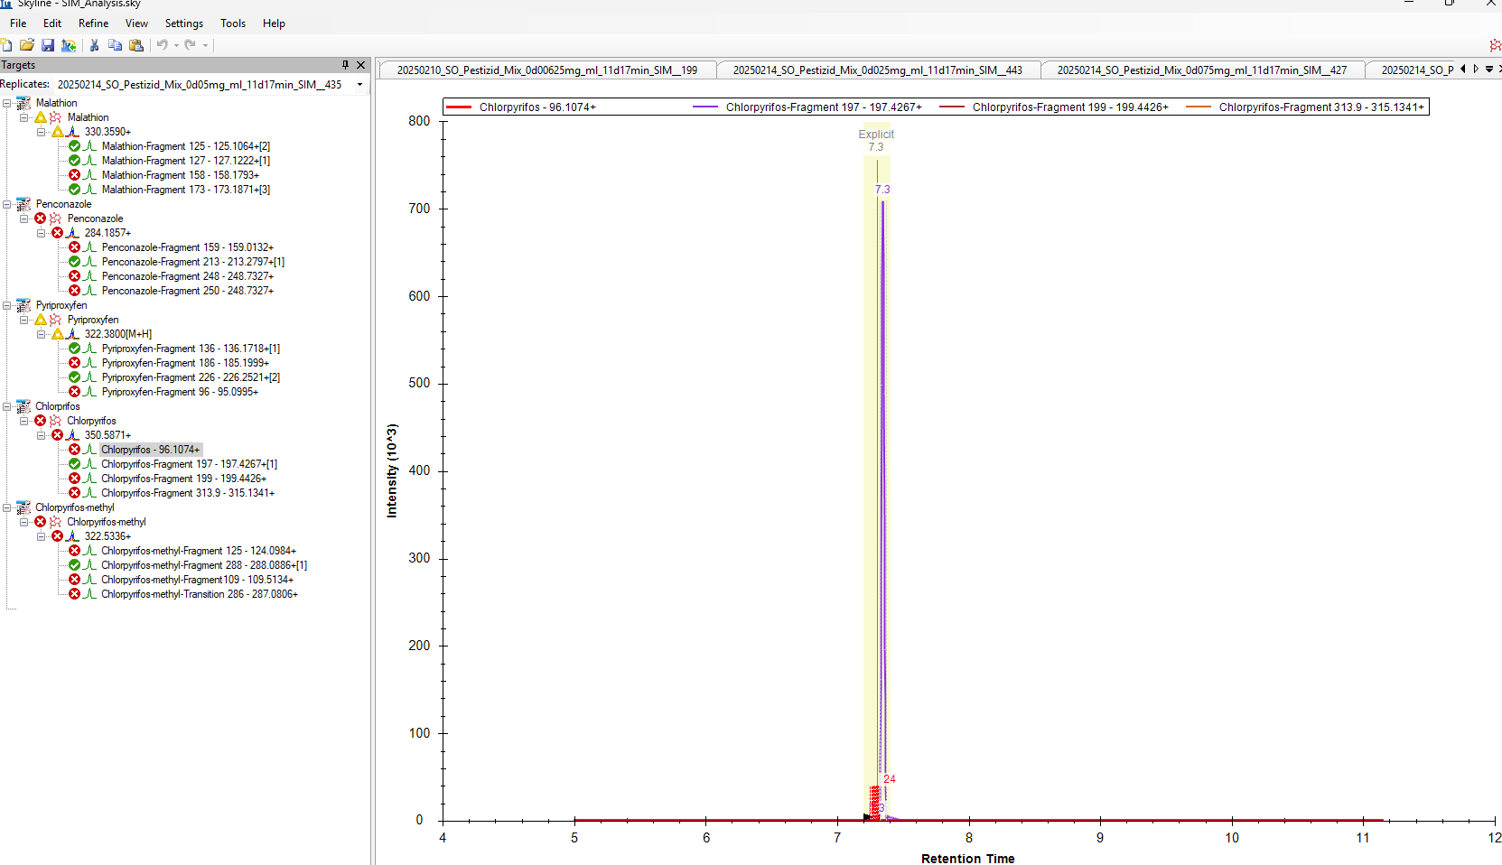Screen dimensions: 1502x865
Task: Click the Import Results toolbar icon
Action: coord(69,45)
